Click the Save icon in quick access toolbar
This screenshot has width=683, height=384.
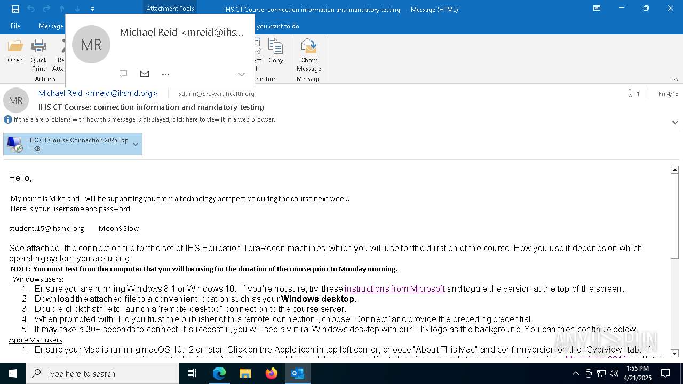tap(15, 9)
